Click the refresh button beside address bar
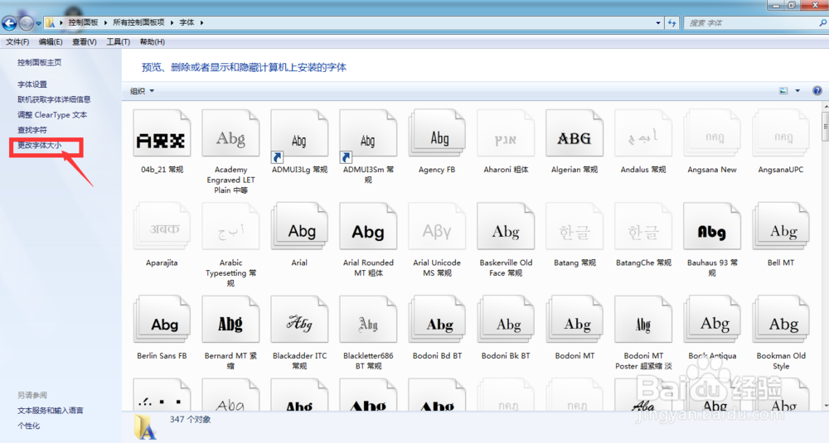829x443 pixels. 672,22
